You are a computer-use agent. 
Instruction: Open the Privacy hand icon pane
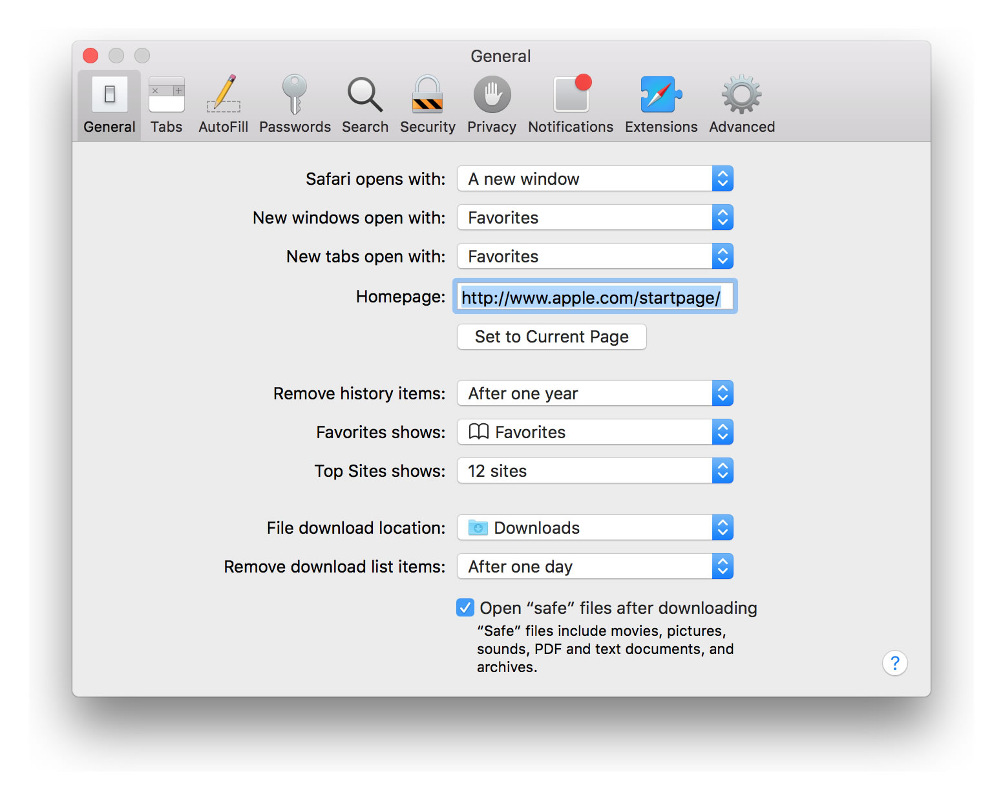[492, 105]
